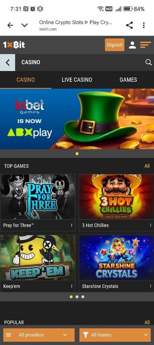Collapse browser page with down chevron
The height and width of the screenshot is (345, 154).
pos(25,25)
